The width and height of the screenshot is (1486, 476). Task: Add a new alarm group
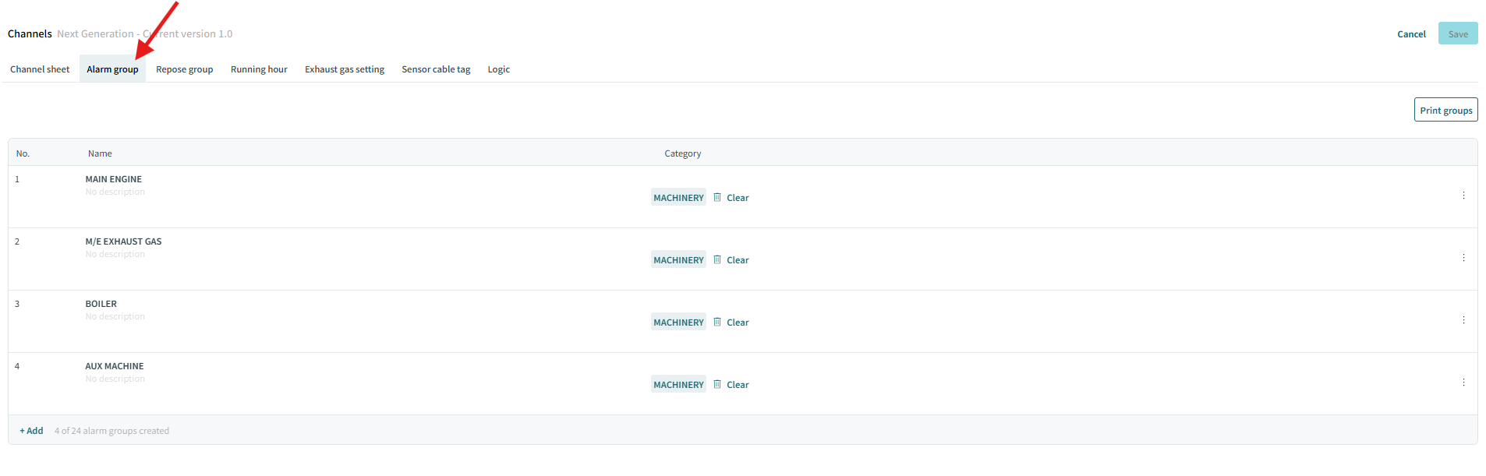click(31, 431)
